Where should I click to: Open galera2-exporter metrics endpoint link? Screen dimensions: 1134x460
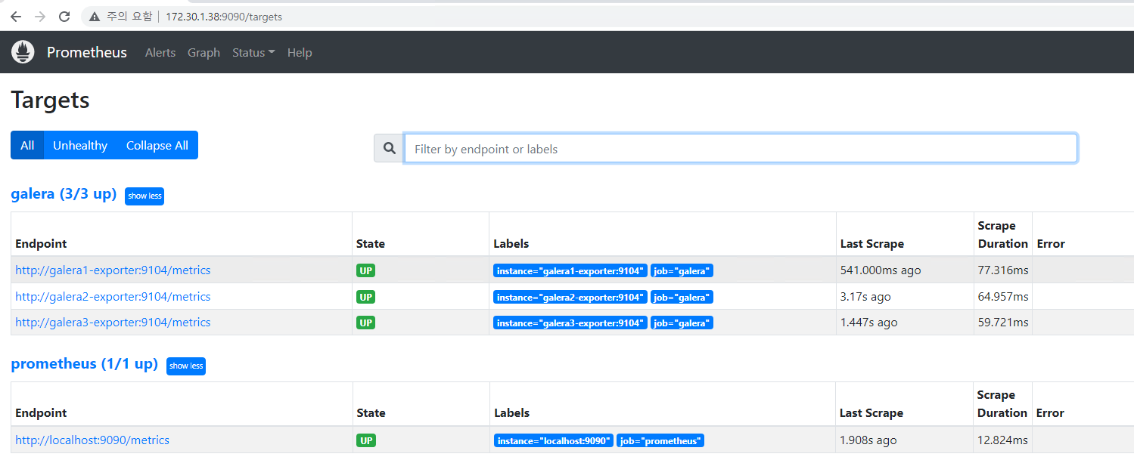[x=113, y=297]
